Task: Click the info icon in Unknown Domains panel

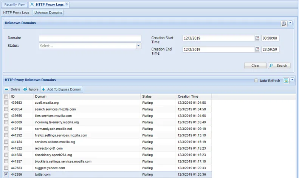Action: (284, 24)
